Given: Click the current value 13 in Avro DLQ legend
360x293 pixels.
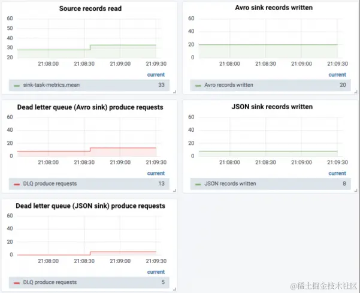Looking at the screenshot, I should [161, 184].
